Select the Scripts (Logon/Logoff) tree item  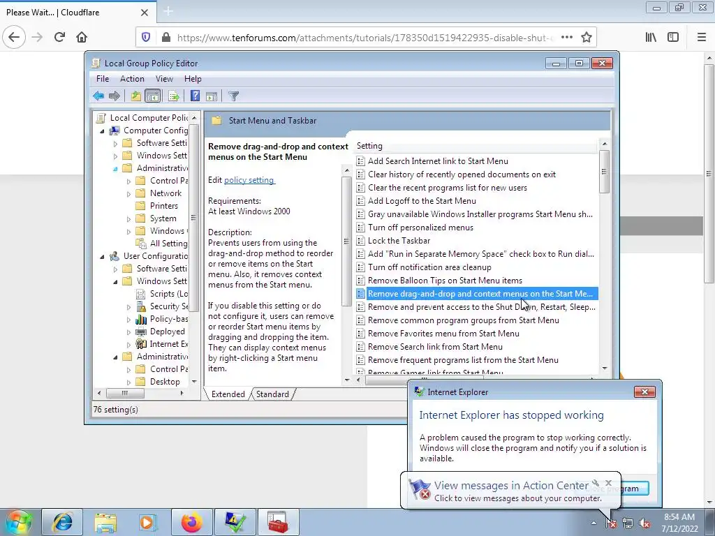(x=168, y=294)
